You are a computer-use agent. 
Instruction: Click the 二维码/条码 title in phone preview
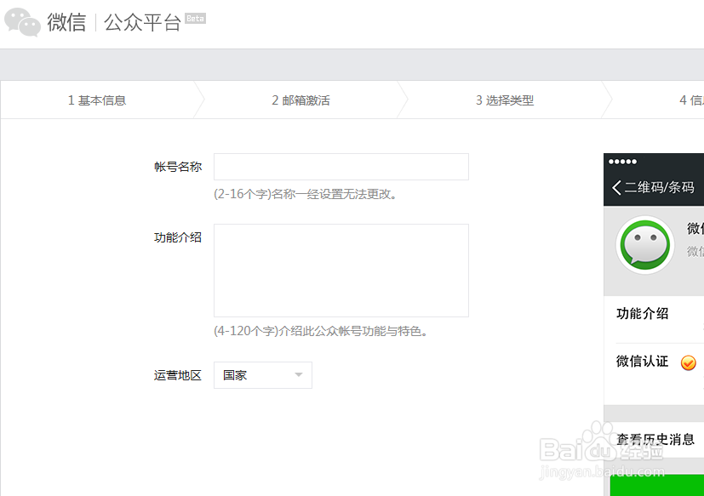[x=659, y=187]
